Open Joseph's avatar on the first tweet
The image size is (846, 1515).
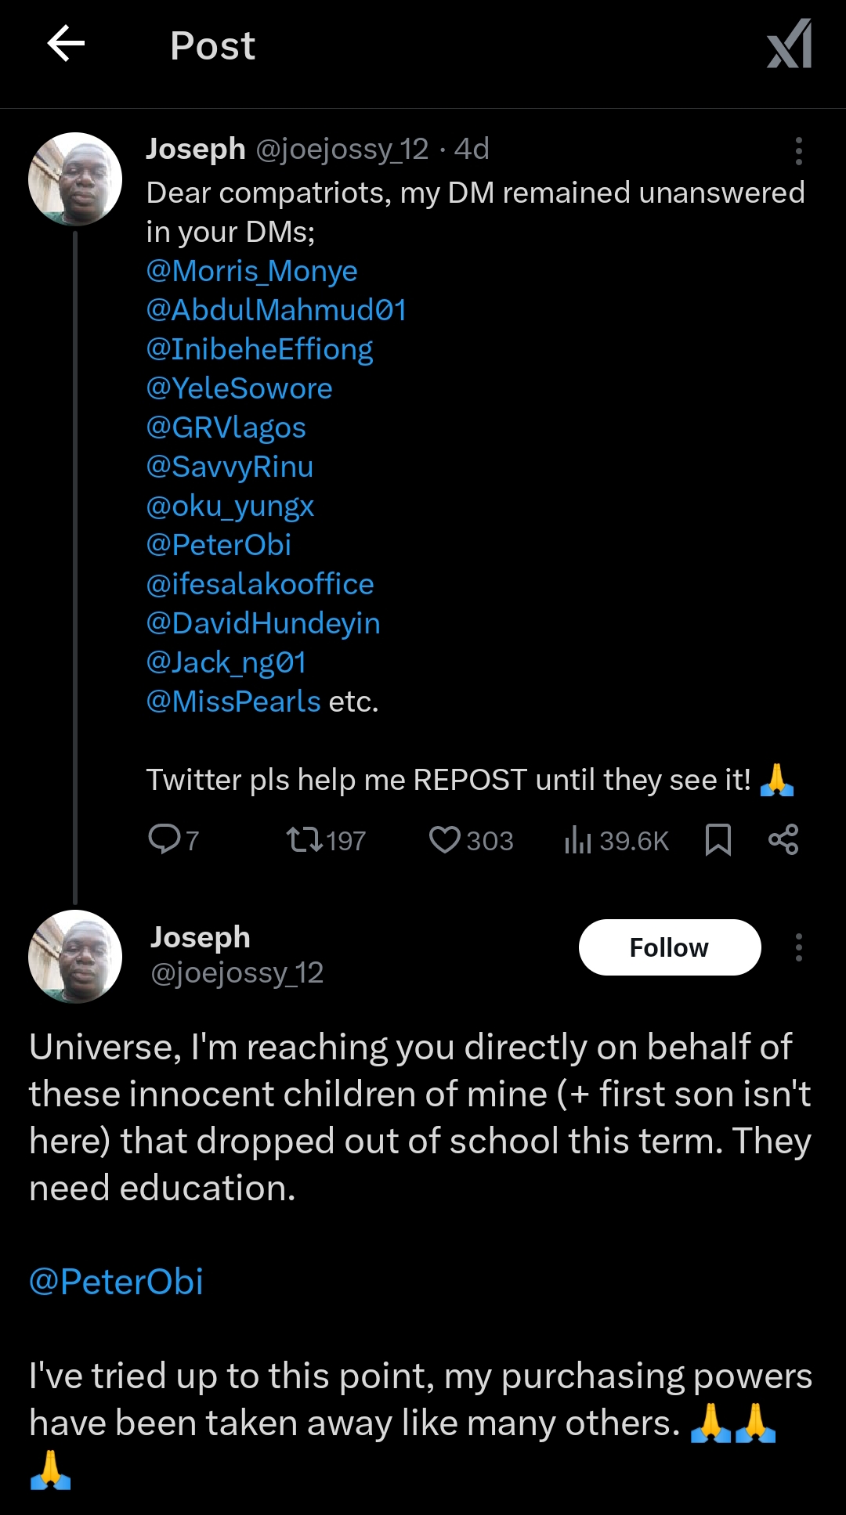point(75,179)
